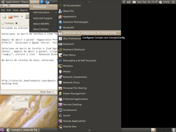Open the Mouse preferences icon
The height and width of the screenshot is (132, 176).
[60, 71]
